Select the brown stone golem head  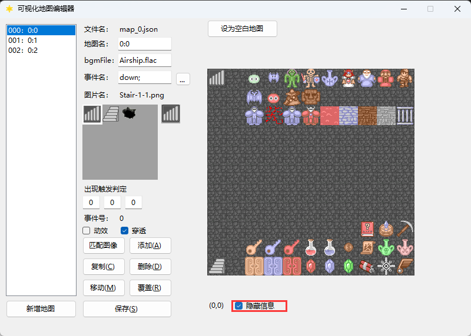pos(311,97)
